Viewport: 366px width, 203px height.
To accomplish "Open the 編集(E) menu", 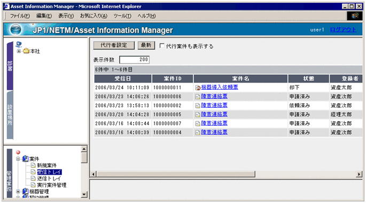I will (44, 16).
